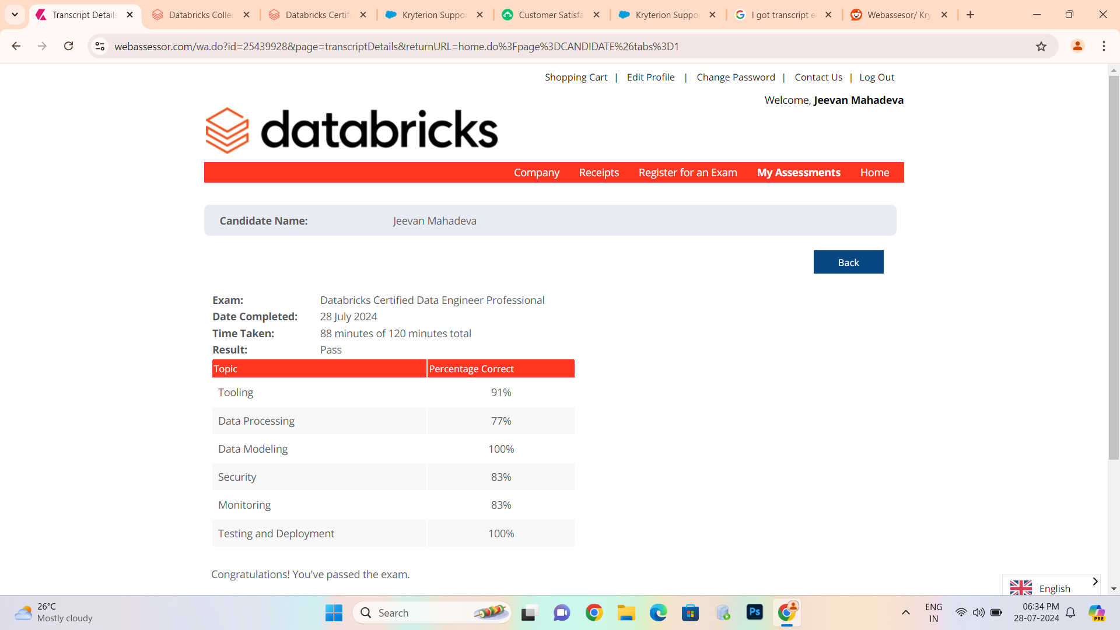Open Change Password link

tap(736, 77)
